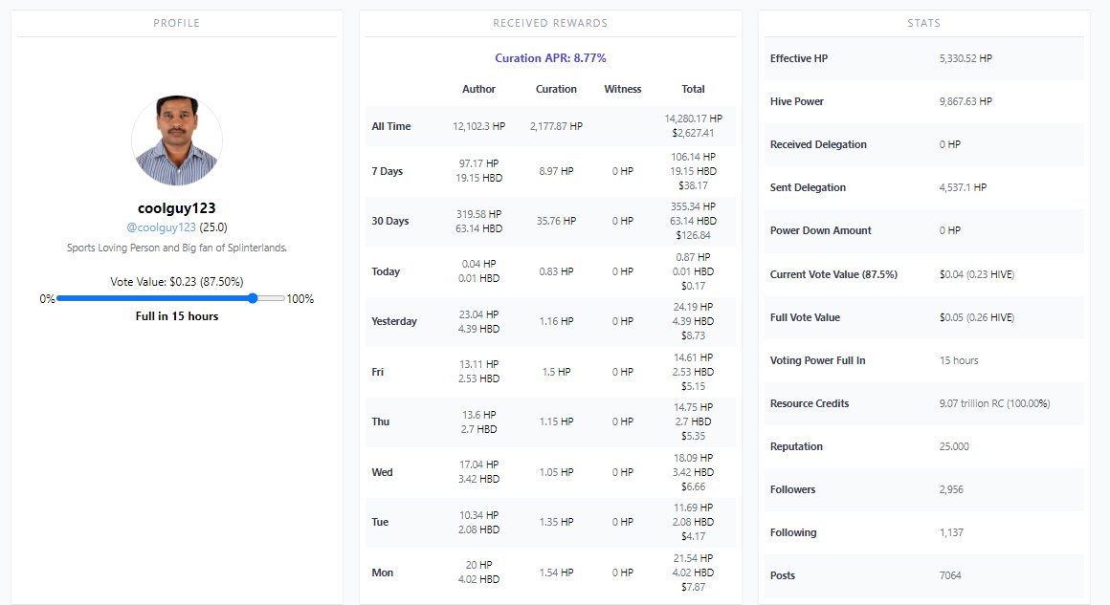
Task: Select the All Time curation value 2,177.87 HP
Action: coord(556,126)
